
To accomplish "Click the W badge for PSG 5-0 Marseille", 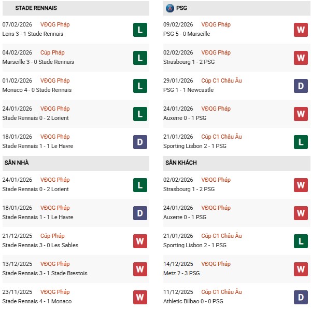I will click(x=301, y=30).
